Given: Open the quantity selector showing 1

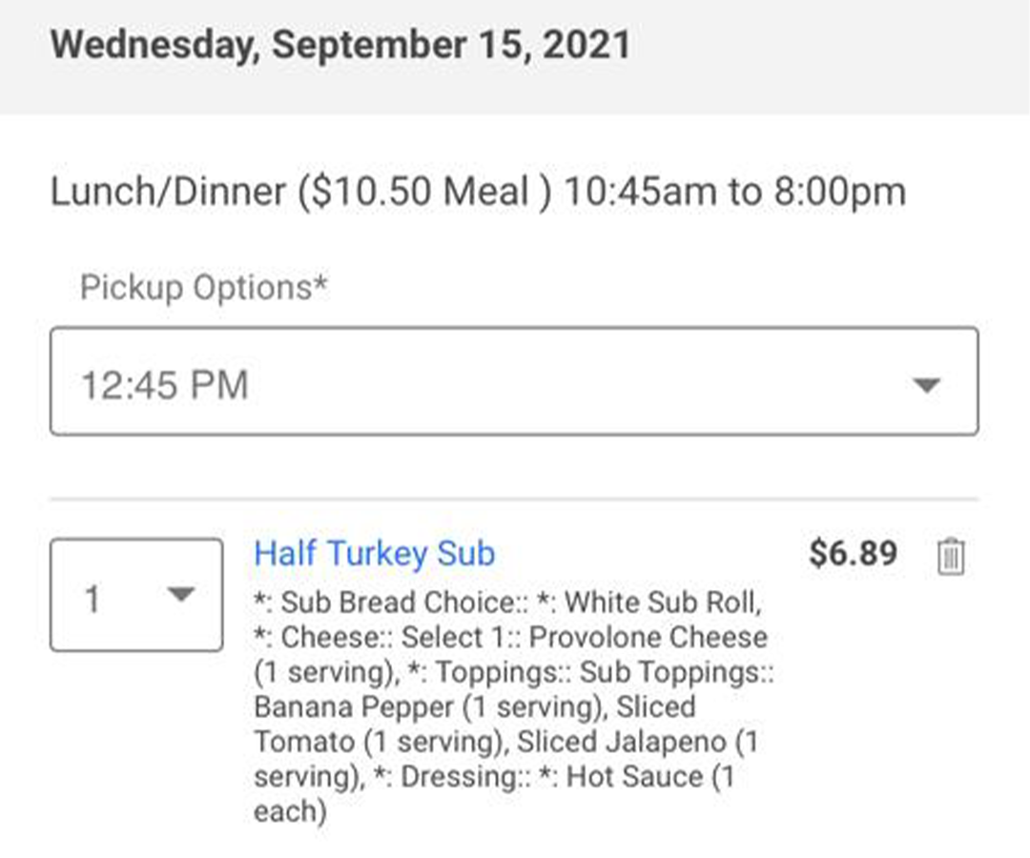Looking at the screenshot, I should [x=136, y=595].
